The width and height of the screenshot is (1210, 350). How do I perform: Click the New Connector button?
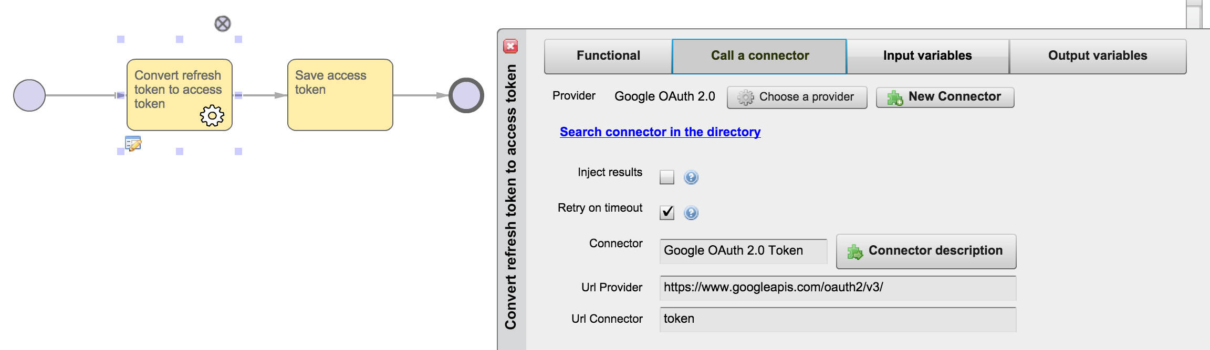(945, 97)
